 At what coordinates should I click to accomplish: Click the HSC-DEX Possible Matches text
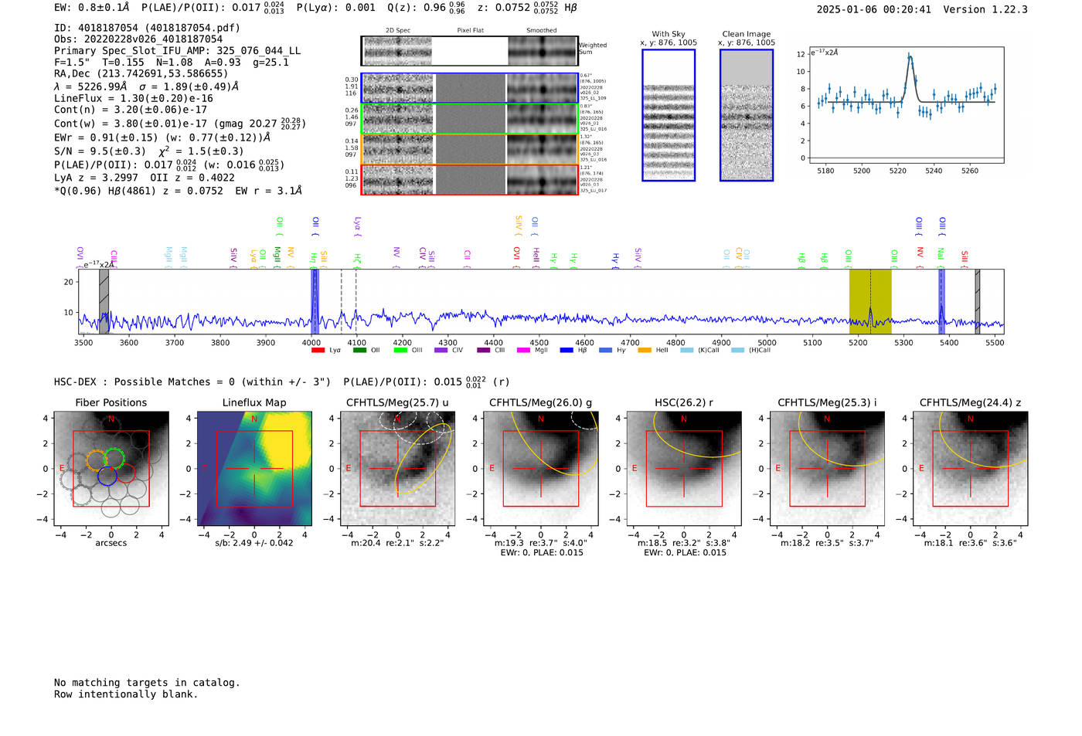click(x=192, y=382)
